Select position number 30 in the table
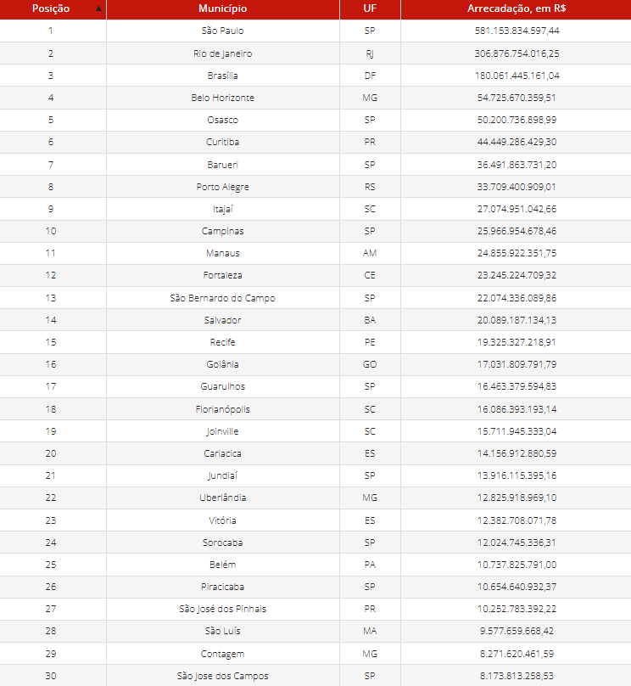Viewport: 631px width, 686px height. click(x=51, y=676)
